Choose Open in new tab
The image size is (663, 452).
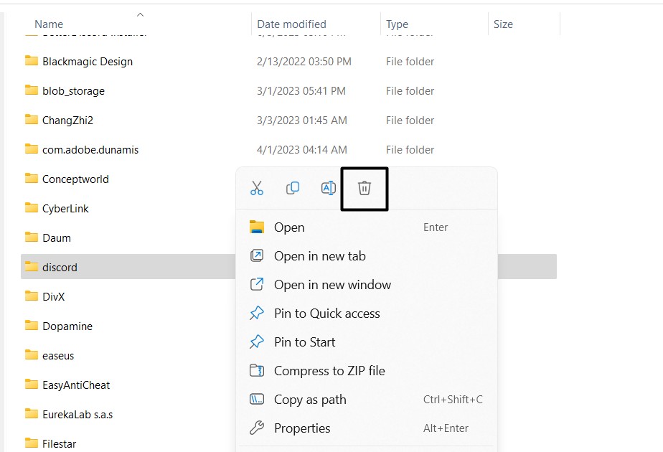(319, 256)
